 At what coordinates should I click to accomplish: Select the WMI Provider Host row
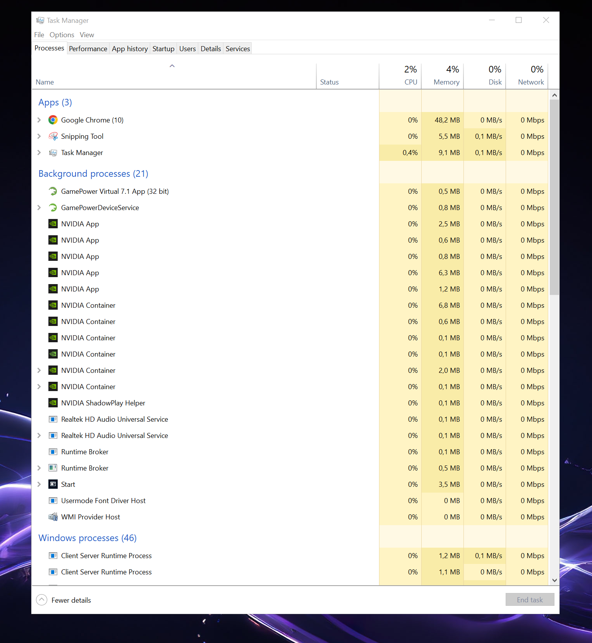click(x=290, y=517)
